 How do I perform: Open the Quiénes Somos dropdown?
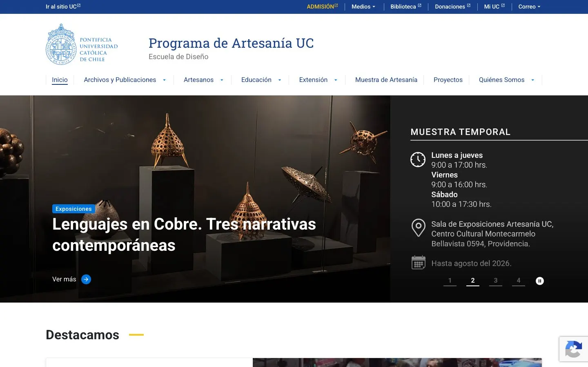532,80
